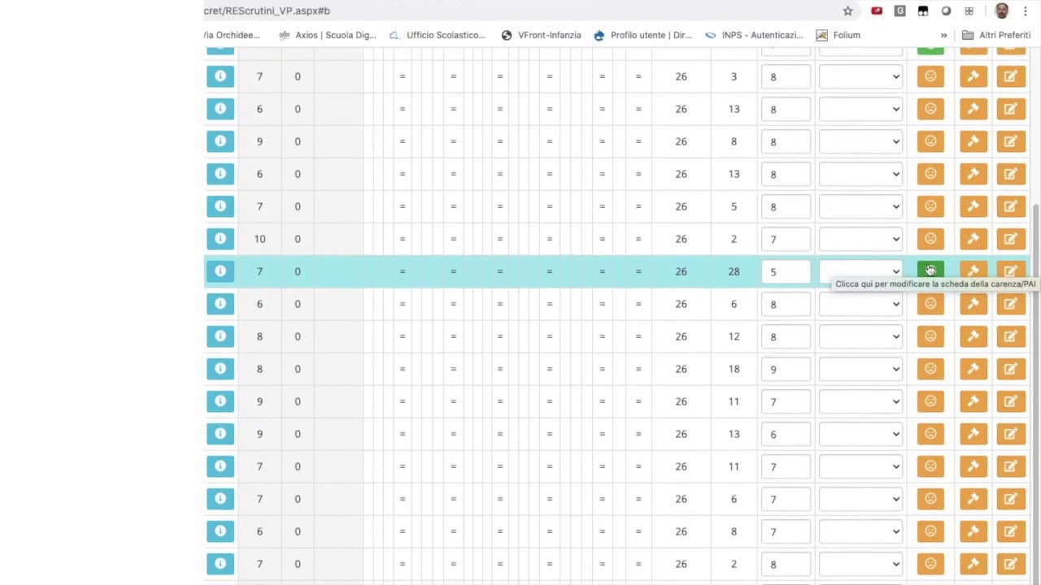Open the dropdown in the row with 12 absences
Viewport: 1041px width, 585px height.
coord(860,336)
